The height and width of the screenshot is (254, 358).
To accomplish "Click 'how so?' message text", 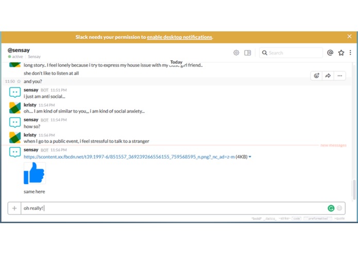I will (x=32, y=126).
